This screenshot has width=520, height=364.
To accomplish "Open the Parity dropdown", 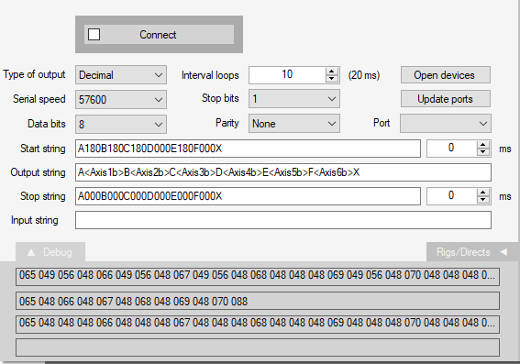I will click(x=294, y=124).
